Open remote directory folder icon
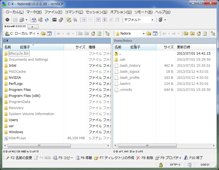Image resolution: width=219 pixels, height=170 pixels. click(x=149, y=34)
